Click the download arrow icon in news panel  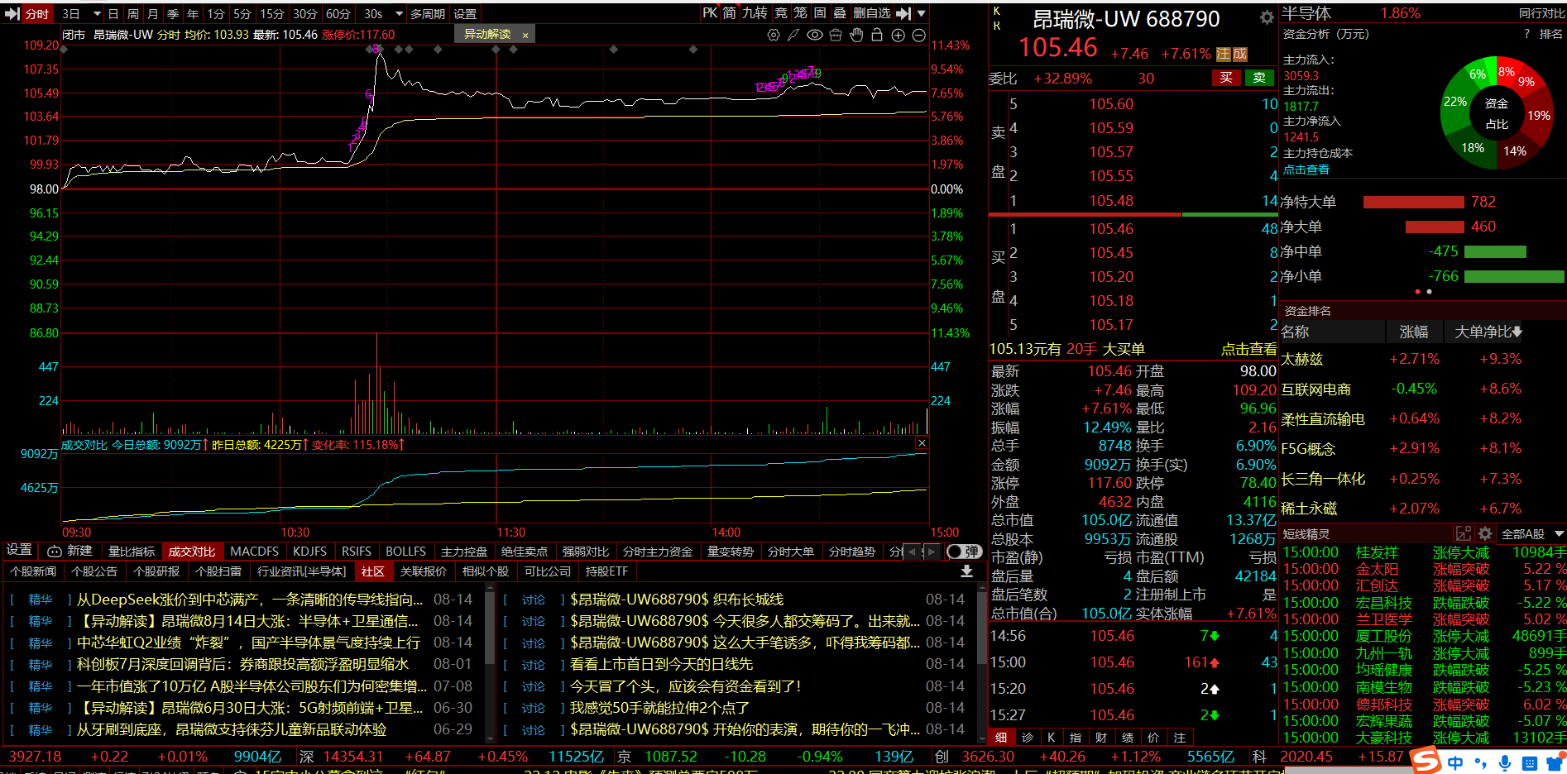click(966, 571)
